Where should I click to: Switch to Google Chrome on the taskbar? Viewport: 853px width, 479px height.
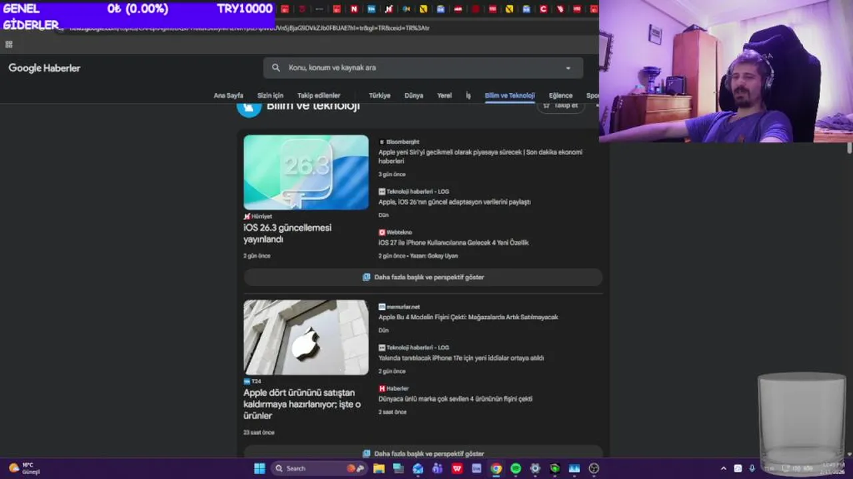pyautogui.click(x=496, y=468)
